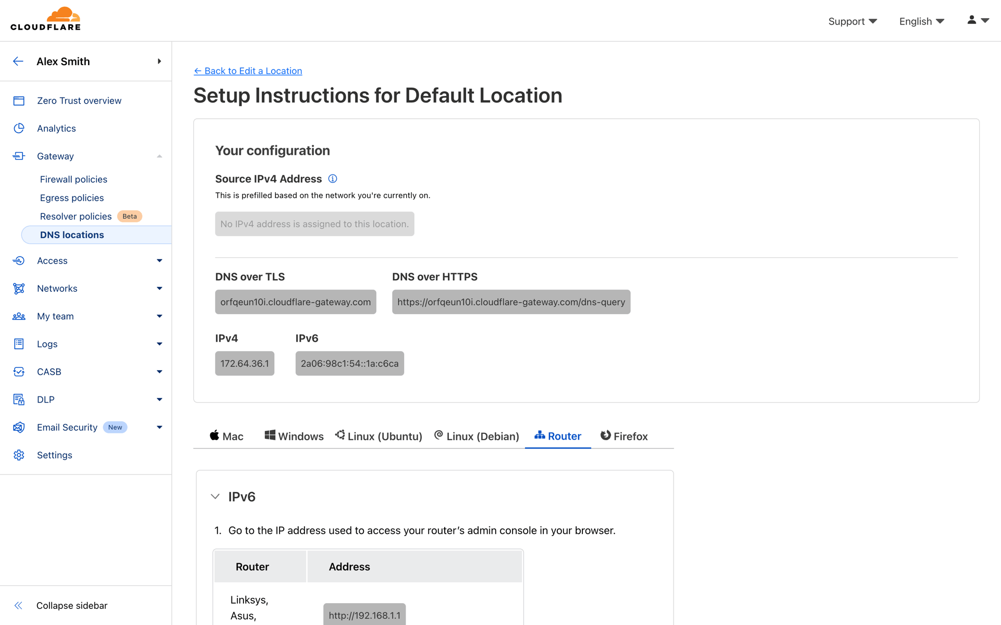Click the Address column header

pyautogui.click(x=415, y=566)
